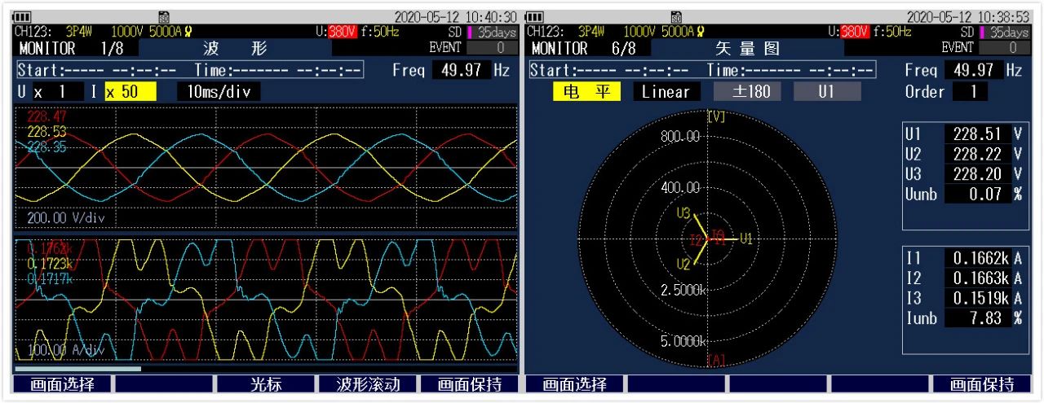Click the SD card icon on the left screen

click(x=165, y=16)
